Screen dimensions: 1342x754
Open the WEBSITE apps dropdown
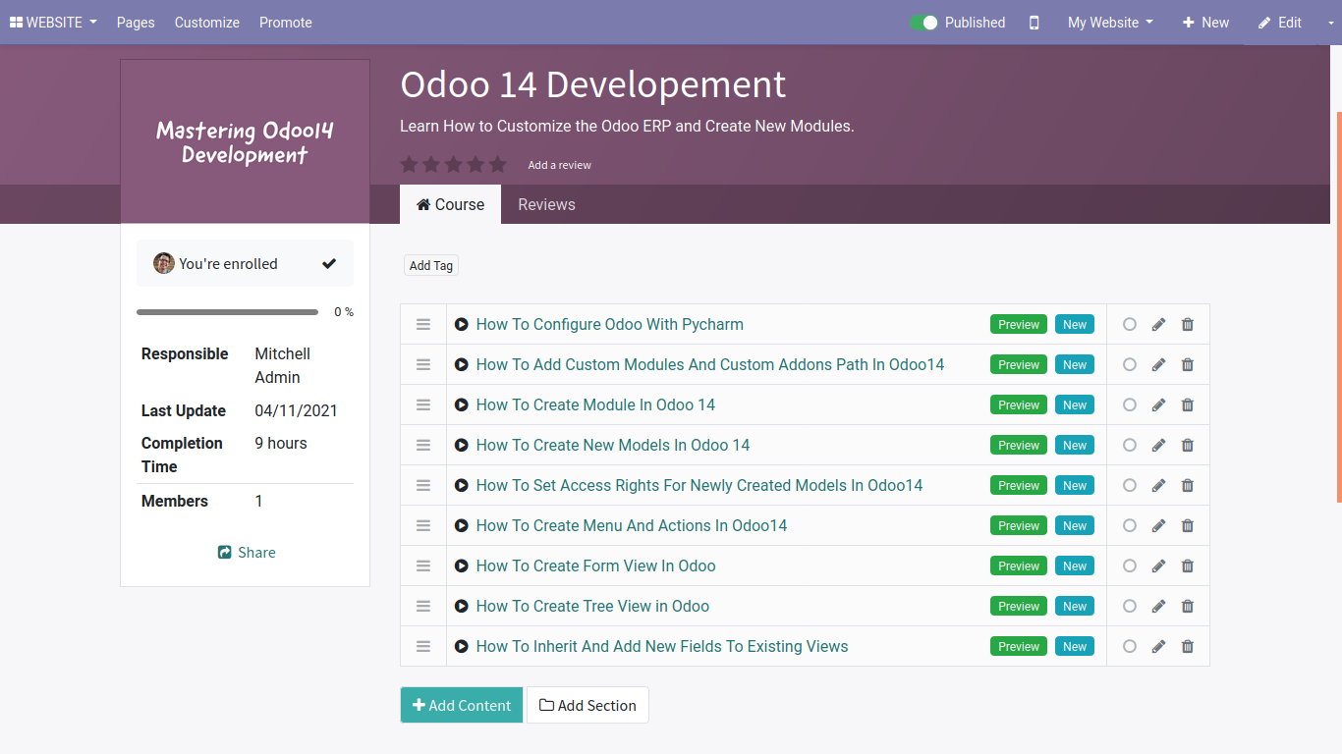pos(53,23)
